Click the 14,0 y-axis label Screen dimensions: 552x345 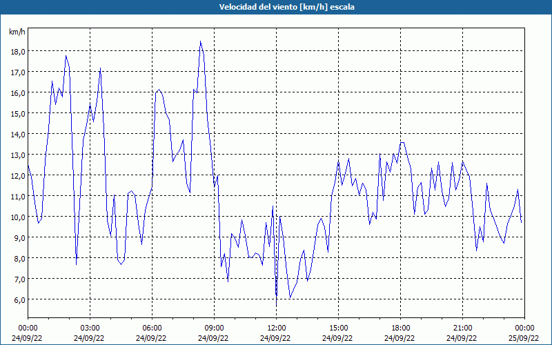tap(19, 134)
